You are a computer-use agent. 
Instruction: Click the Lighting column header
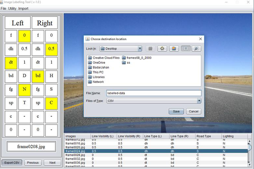(x=235, y=136)
